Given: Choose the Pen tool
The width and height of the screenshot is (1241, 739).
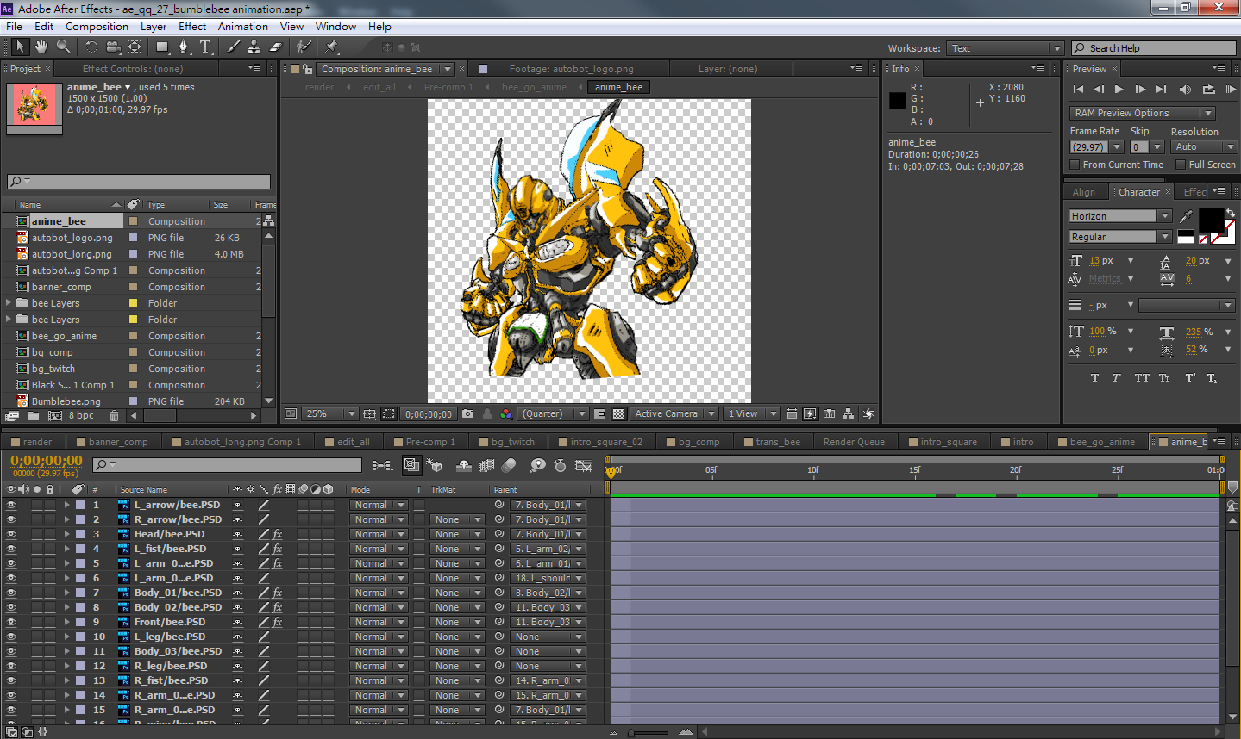Looking at the screenshot, I should [x=183, y=47].
